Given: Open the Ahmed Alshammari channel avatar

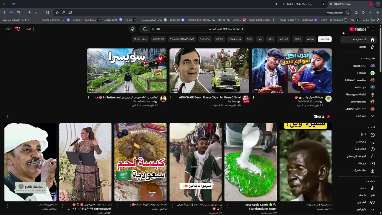Looking at the screenshot, I should 163,99.
